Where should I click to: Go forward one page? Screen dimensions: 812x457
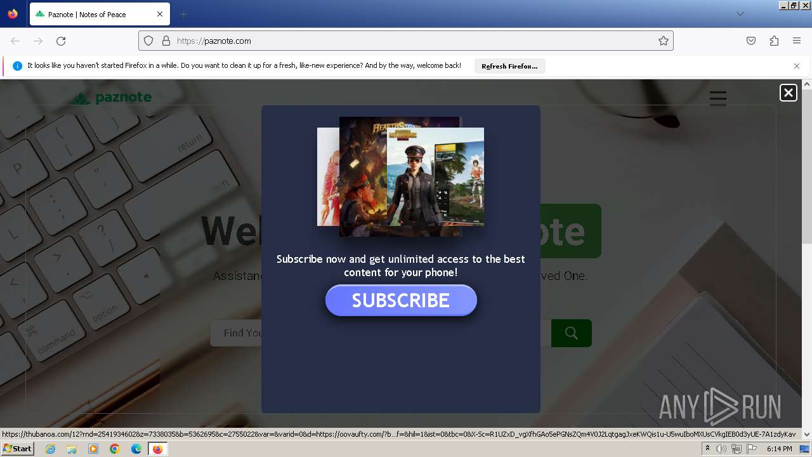pyautogui.click(x=38, y=41)
